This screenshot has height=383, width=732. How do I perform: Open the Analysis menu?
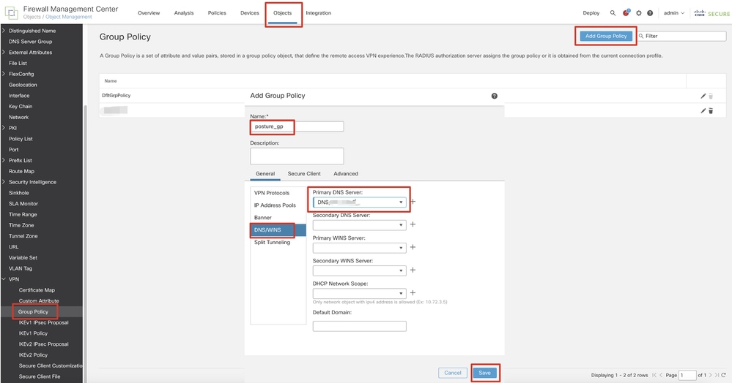pyautogui.click(x=184, y=13)
